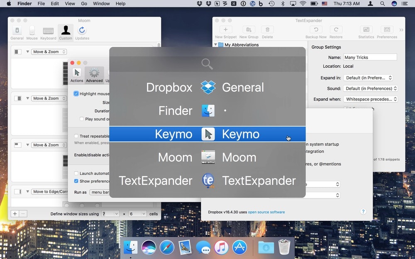Viewport: 415px width, 259px height.
Task: Enable the Play sound checkbox
Action: coord(82,119)
